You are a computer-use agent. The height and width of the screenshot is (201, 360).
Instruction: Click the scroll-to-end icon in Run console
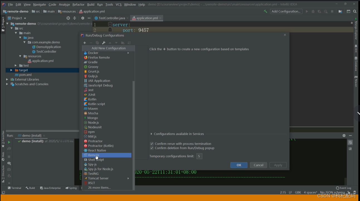(350, 149)
